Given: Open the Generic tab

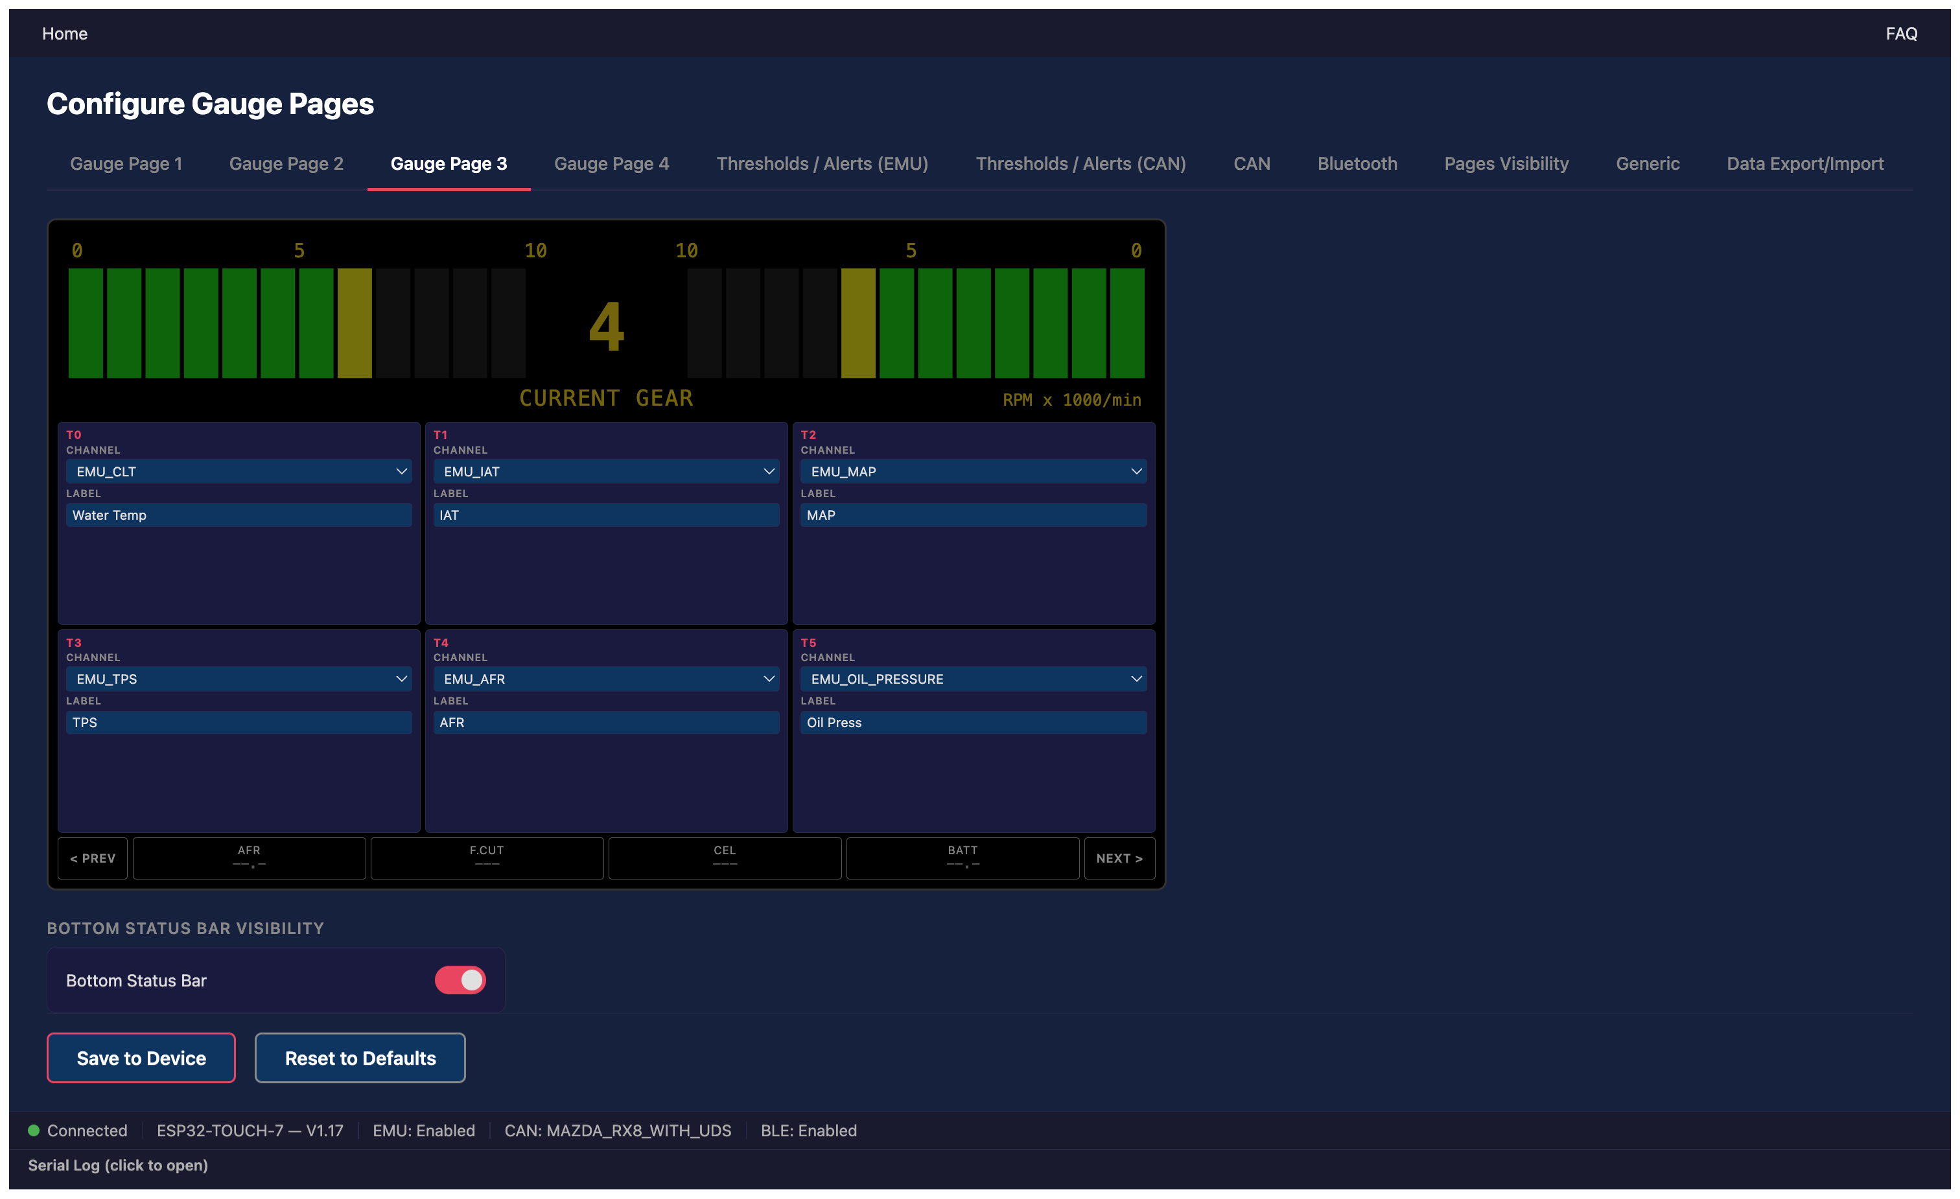Looking at the screenshot, I should [x=1648, y=163].
